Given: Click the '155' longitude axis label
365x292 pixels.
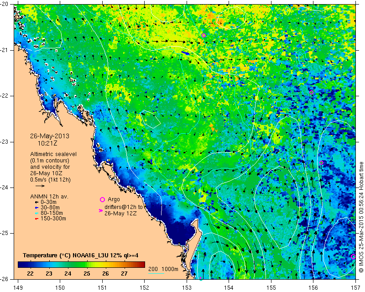Looking at the screenshot, I should click(x=271, y=288).
